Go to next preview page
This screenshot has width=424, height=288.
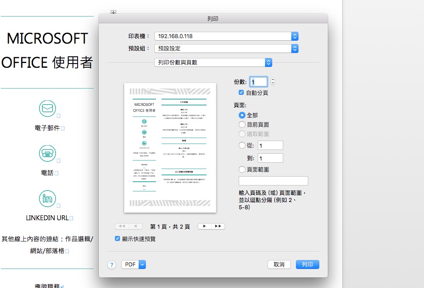[x=205, y=227]
